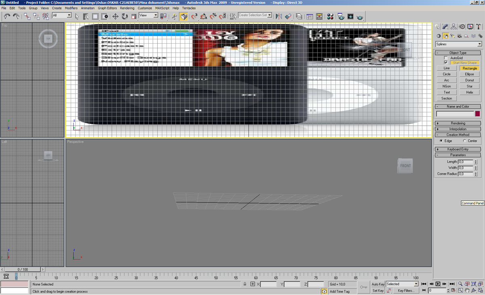Open the Customize menu

145,8
